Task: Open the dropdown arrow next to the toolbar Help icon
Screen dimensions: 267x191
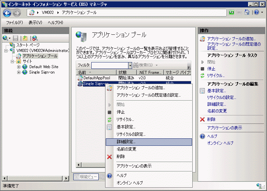Action: pyautogui.click(x=262, y=12)
